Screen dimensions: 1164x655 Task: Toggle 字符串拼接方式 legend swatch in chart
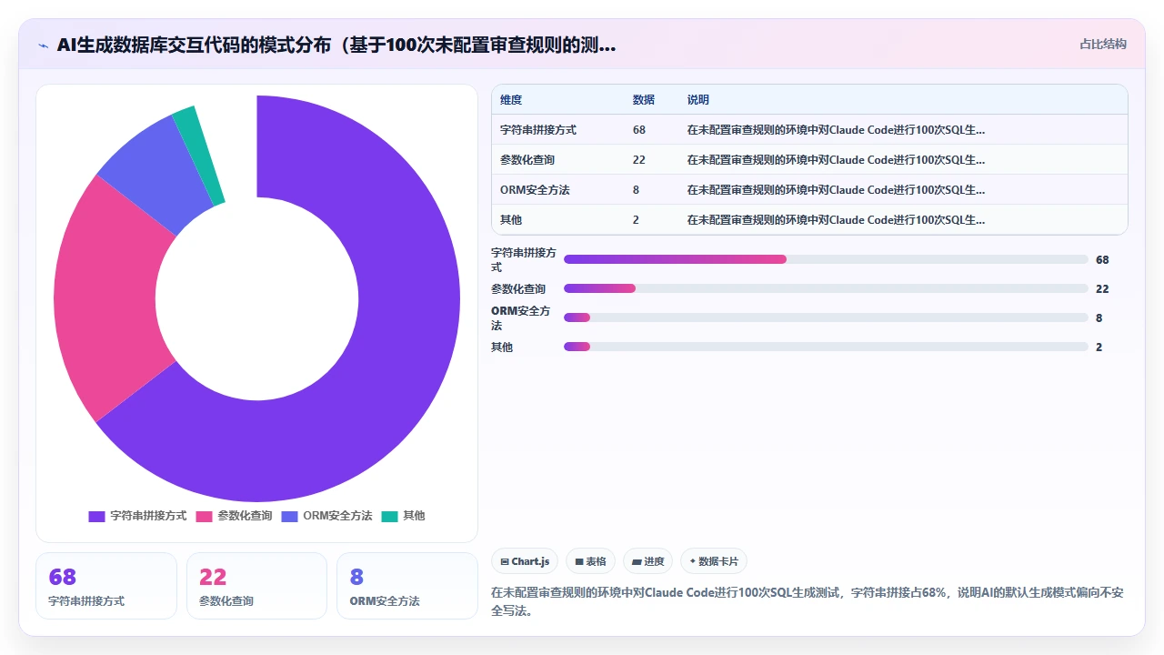point(96,516)
